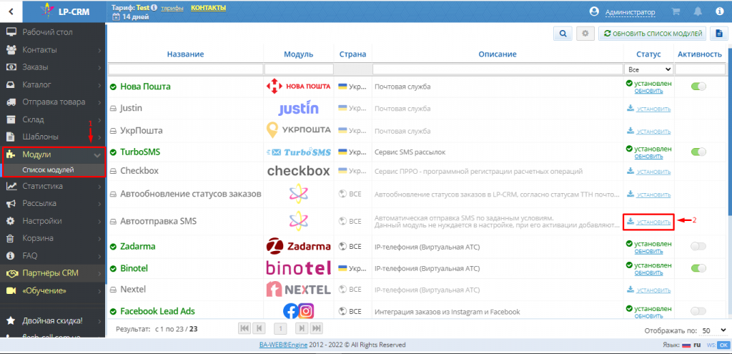
Task: Click the Название filter input field
Action: [x=185, y=69]
